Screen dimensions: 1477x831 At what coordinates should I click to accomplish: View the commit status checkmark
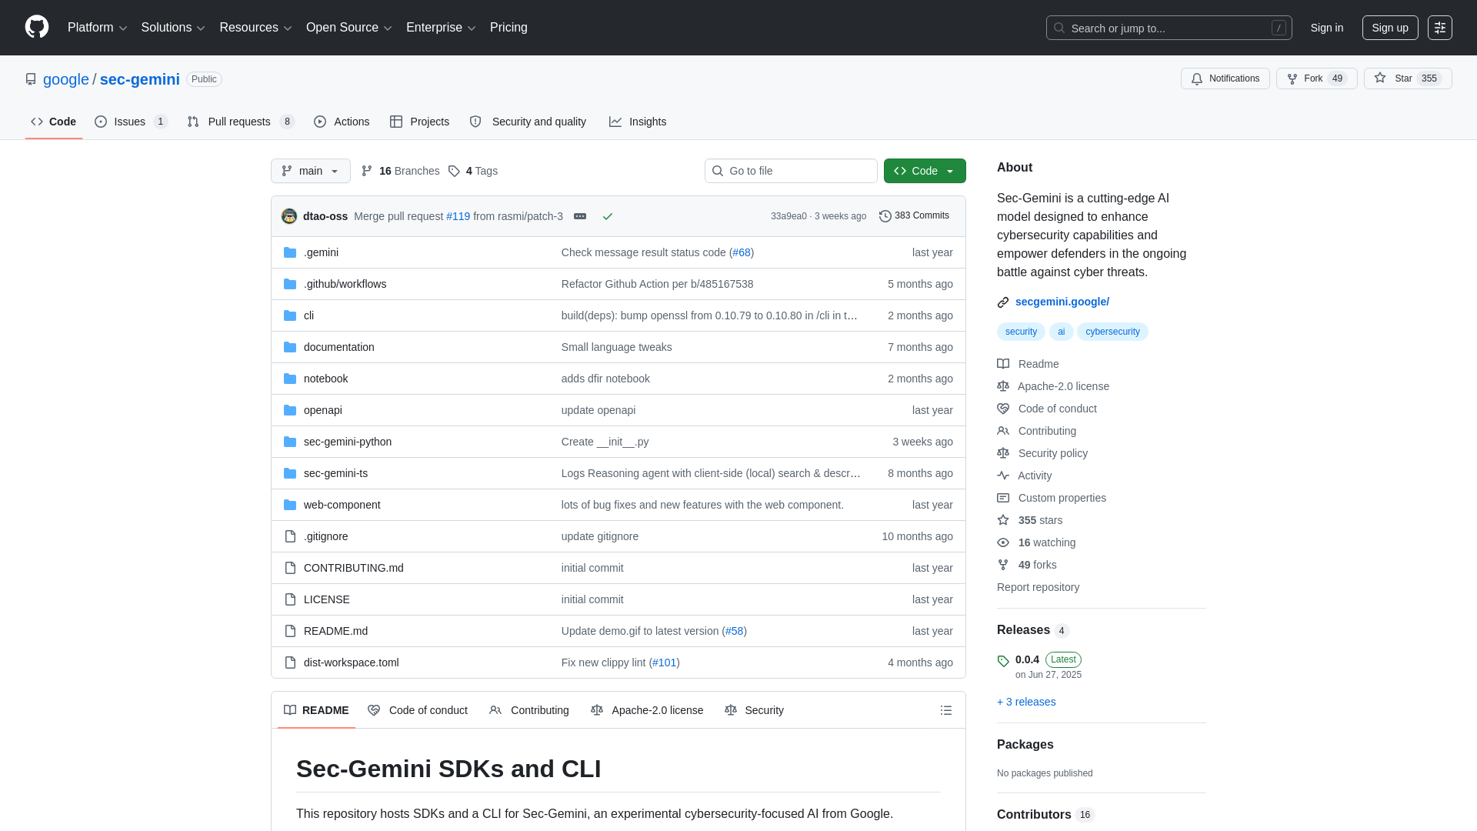[x=608, y=216]
